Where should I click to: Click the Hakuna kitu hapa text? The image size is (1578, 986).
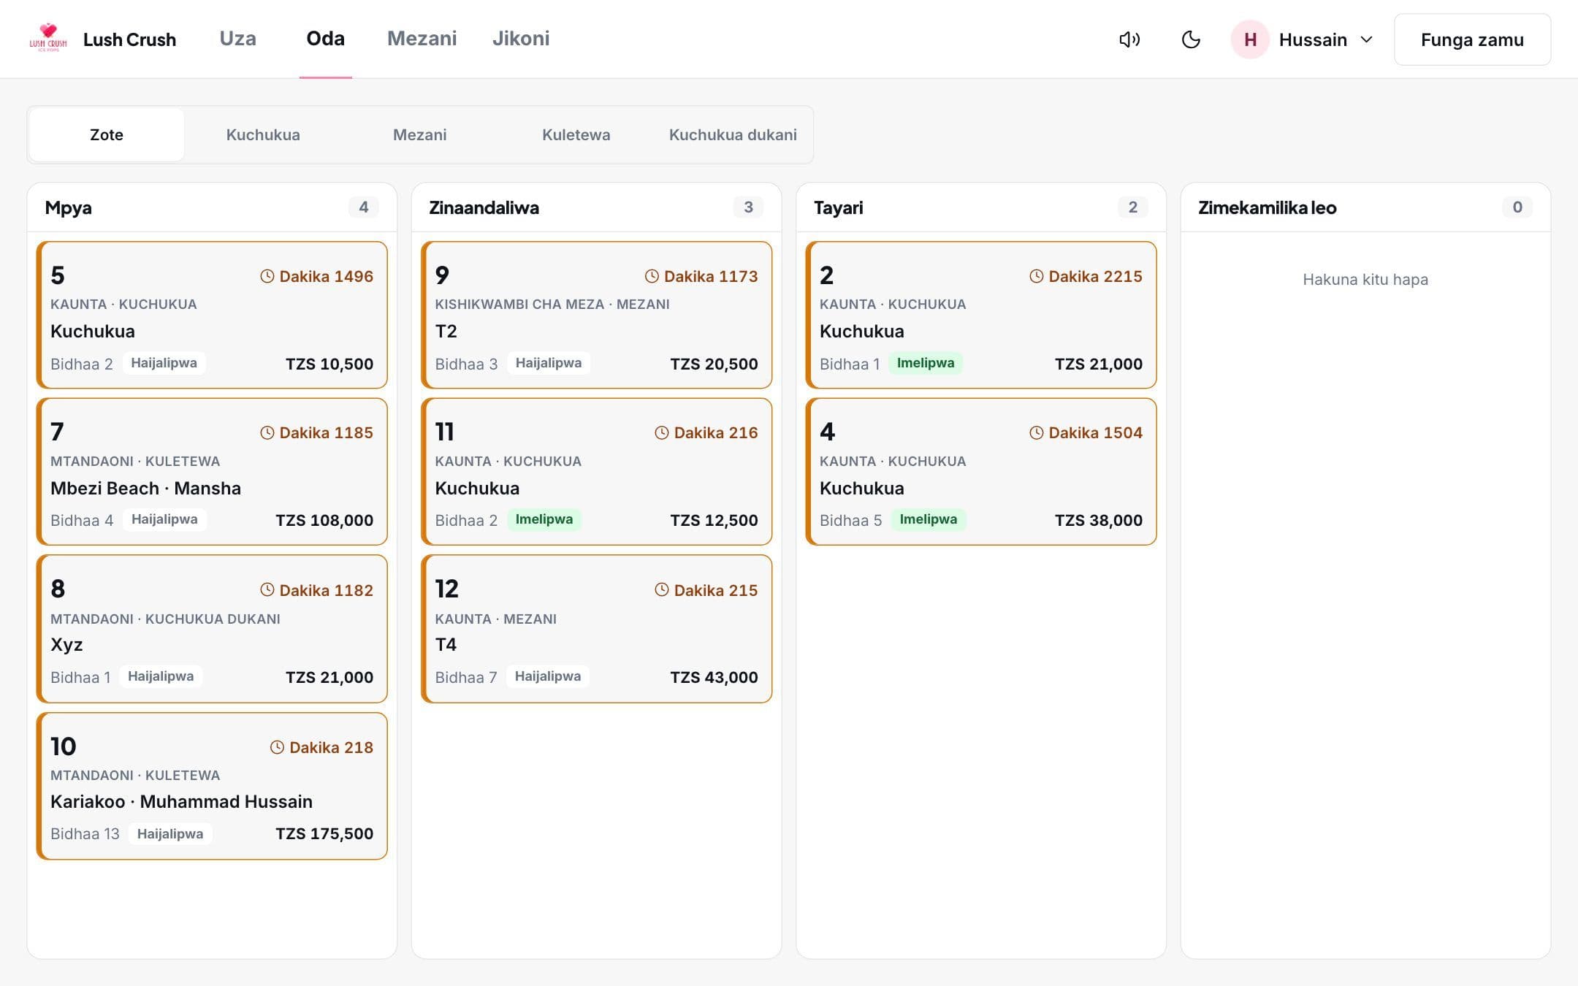1365,279
